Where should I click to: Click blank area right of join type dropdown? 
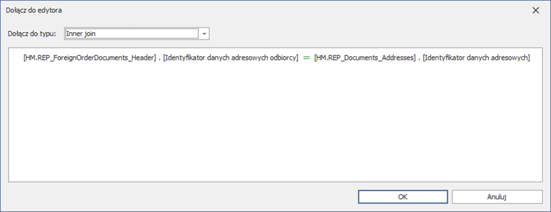pos(354,34)
